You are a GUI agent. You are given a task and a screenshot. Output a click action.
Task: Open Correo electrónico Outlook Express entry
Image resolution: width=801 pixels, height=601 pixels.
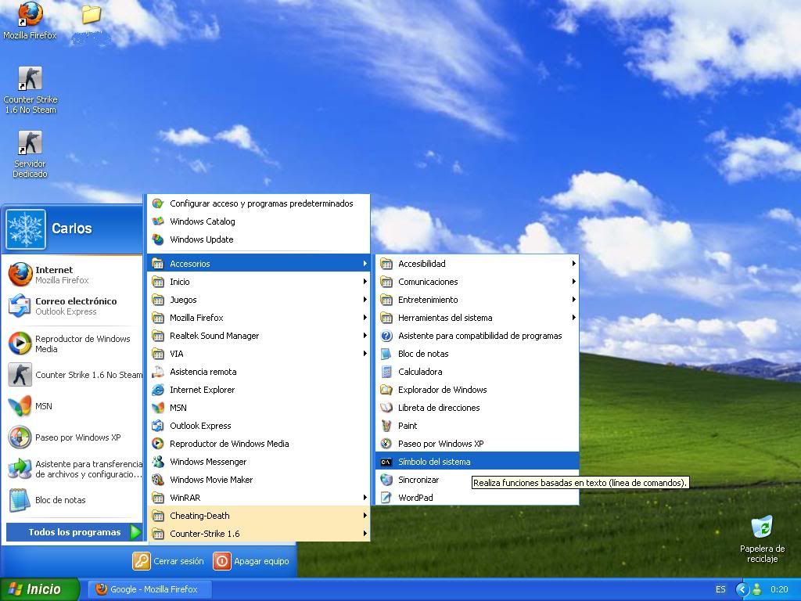tap(73, 306)
